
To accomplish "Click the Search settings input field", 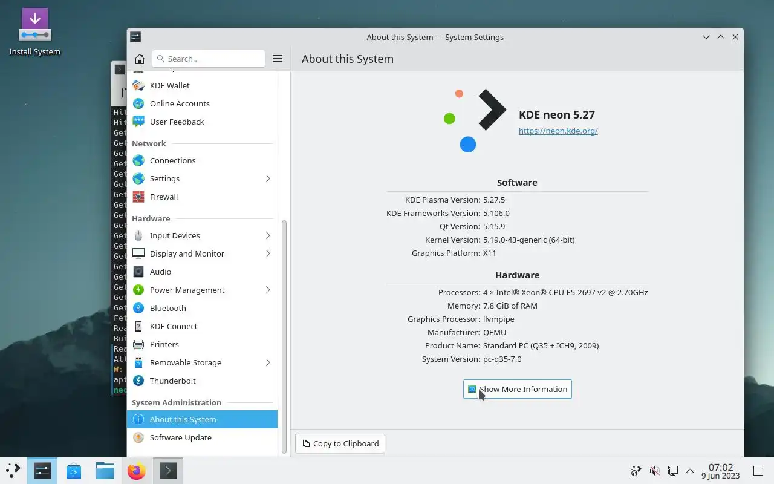I will [209, 59].
